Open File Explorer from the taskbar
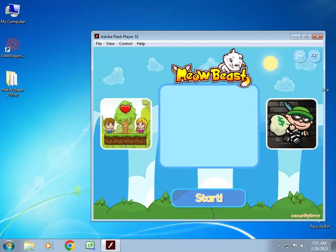Screen dimensions: 336x252 click(29, 245)
